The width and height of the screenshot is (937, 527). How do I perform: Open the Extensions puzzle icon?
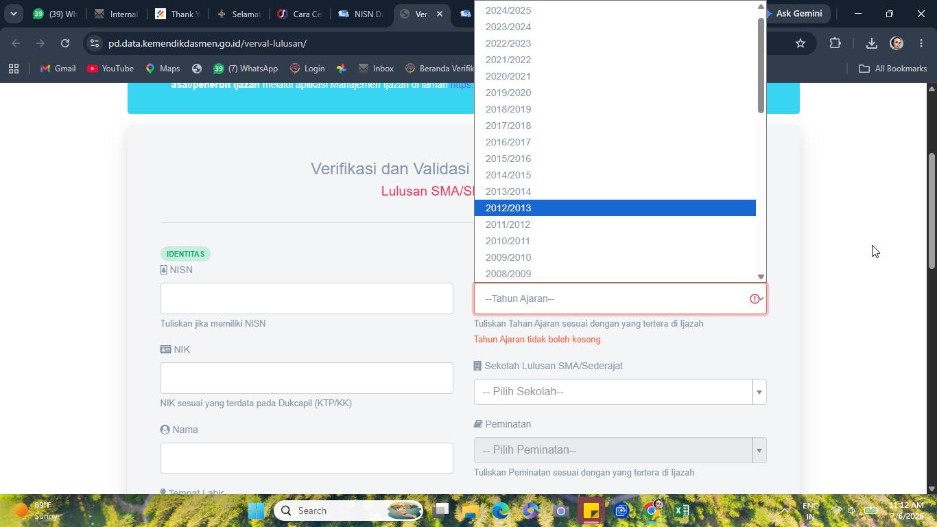pyautogui.click(x=835, y=43)
